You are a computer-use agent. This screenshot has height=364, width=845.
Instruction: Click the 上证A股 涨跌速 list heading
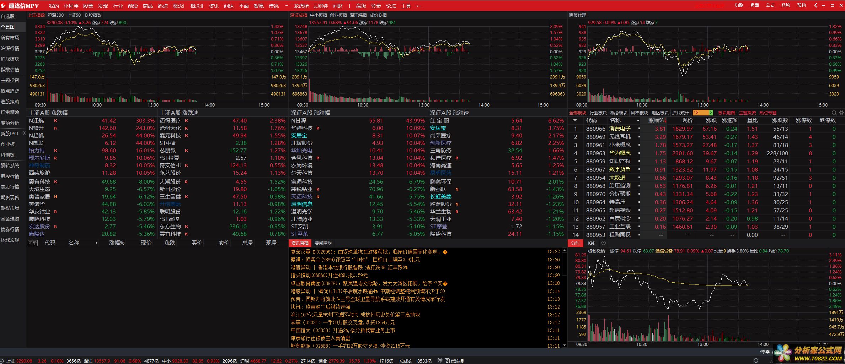179,113
